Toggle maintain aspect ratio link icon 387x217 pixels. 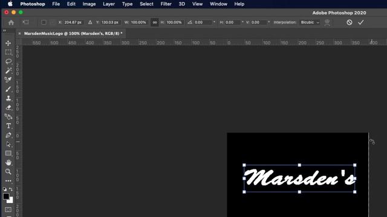155,22
